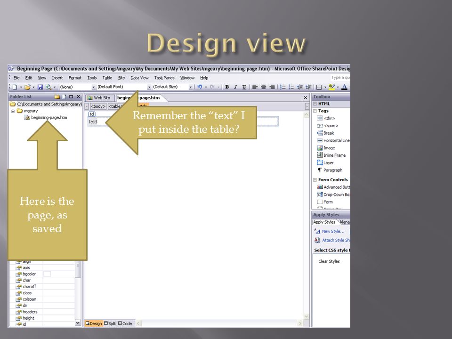Click the Bullets list icon
452x339 pixels.
tap(291, 87)
